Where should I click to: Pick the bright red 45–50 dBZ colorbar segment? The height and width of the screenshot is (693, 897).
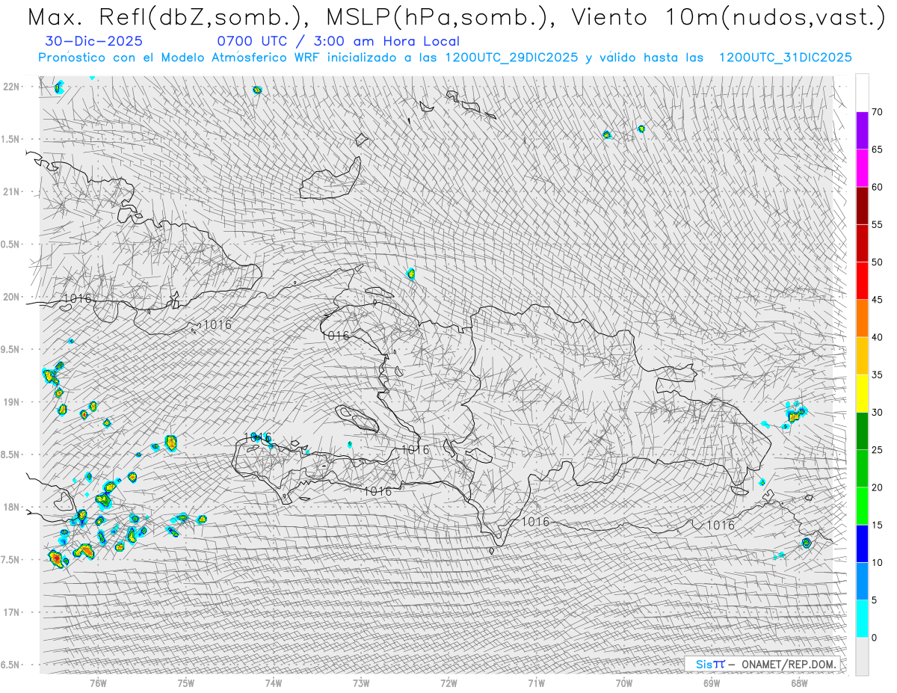(x=862, y=280)
